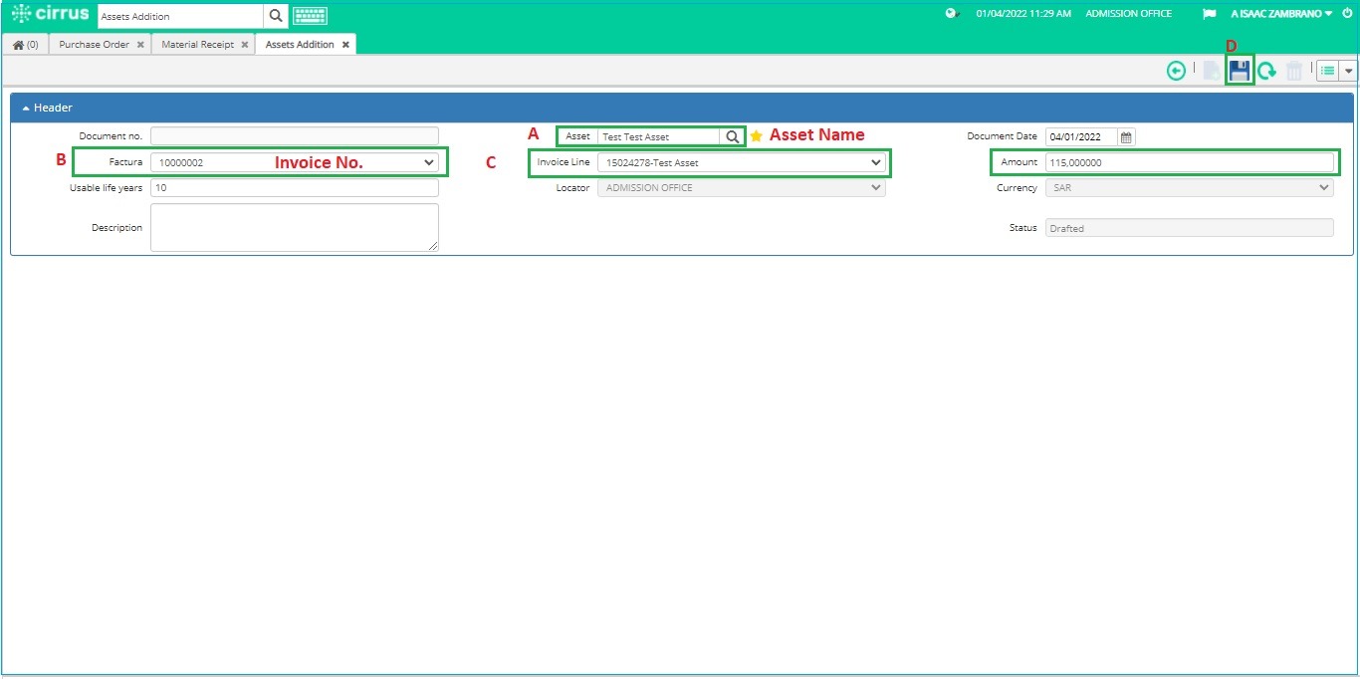Click the Asset lookup magnifier icon
The width and height of the screenshot is (1360, 679).
coord(732,136)
